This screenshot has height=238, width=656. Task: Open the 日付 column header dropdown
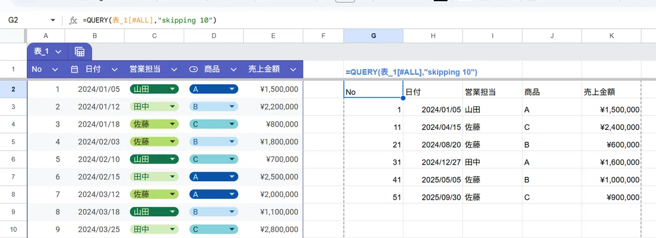pos(114,69)
